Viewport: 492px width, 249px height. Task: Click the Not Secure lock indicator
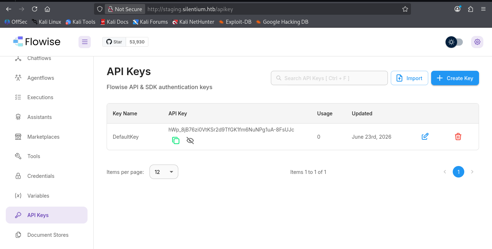125,9
